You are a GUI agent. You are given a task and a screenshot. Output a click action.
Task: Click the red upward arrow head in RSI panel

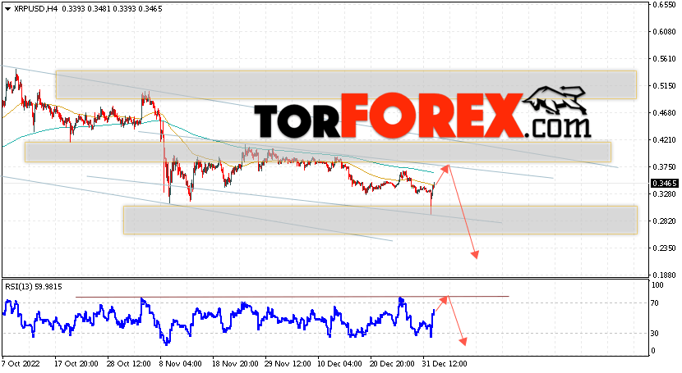(444, 299)
